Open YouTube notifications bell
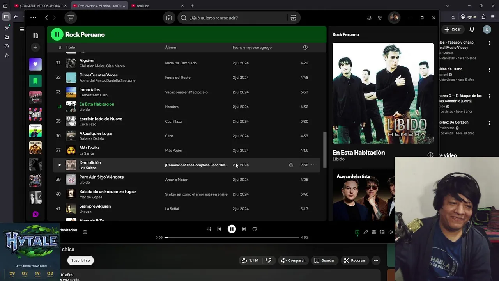This screenshot has height=281, width=499. tap(472, 29)
